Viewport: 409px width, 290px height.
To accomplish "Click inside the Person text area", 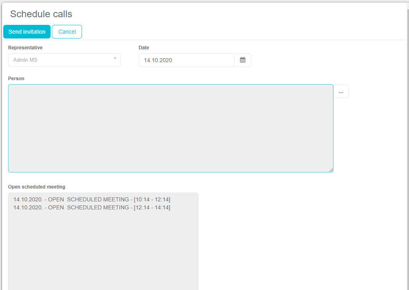I will tap(170, 128).
